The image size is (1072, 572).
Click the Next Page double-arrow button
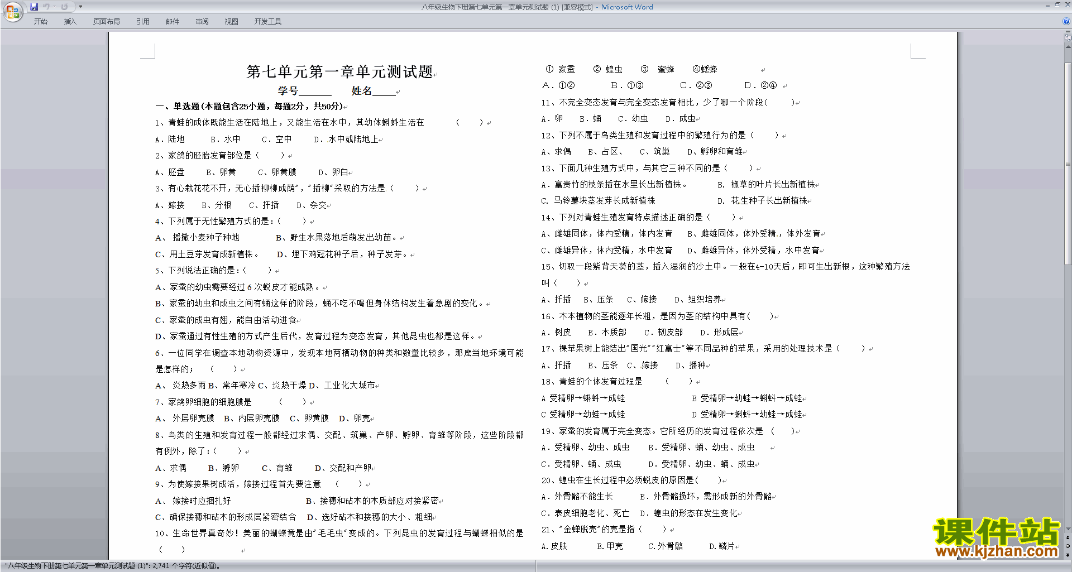tap(1068, 555)
